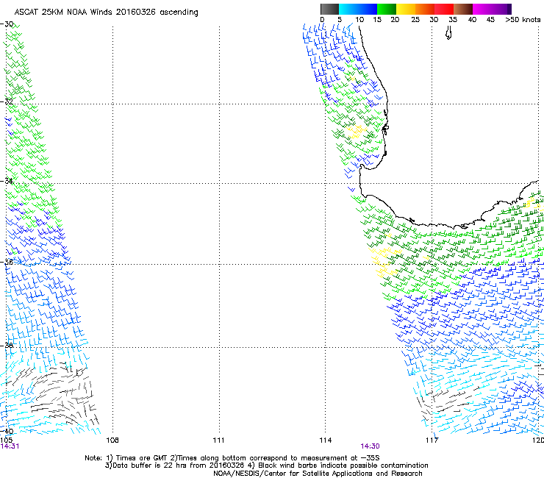The height and width of the screenshot is (478, 544).
Task: Select the legend tick label '15'
Action: 377,20
